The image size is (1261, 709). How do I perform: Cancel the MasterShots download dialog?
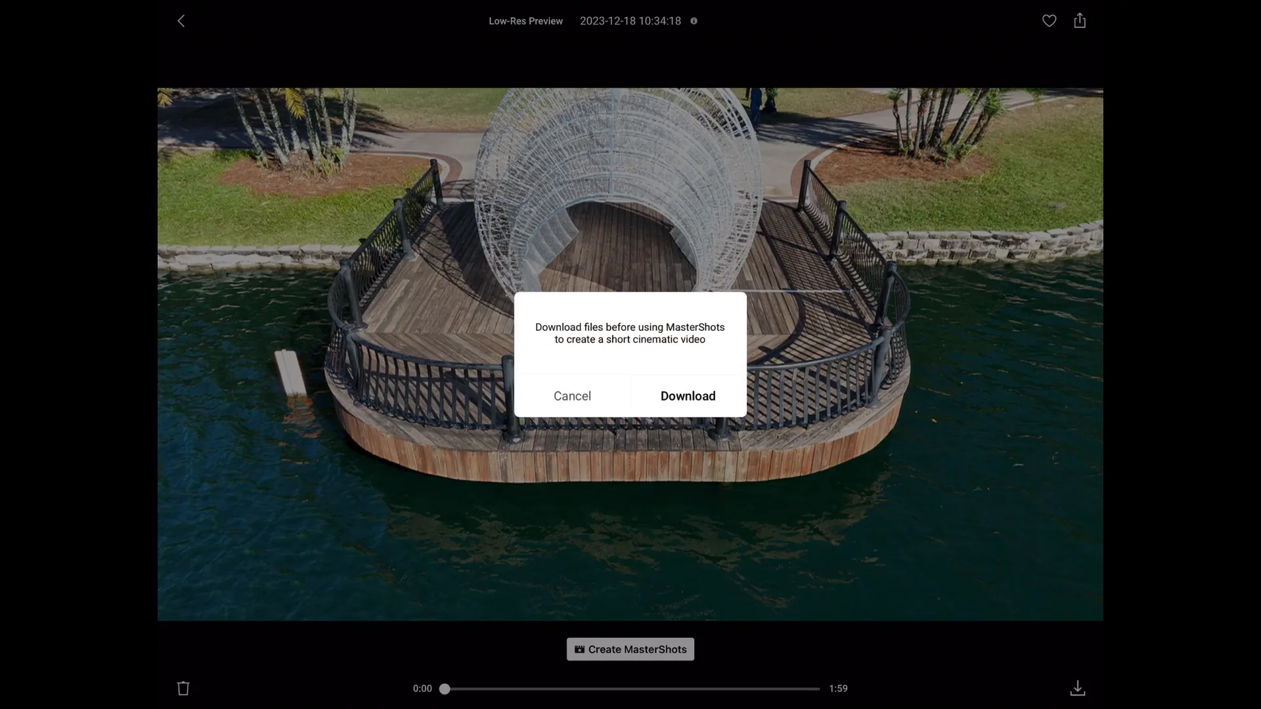[572, 396]
